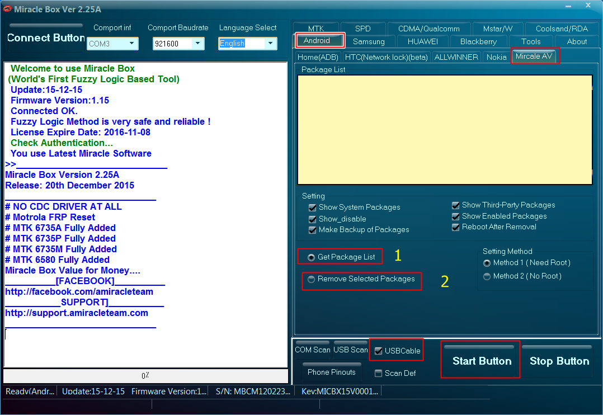Select the Android tab
Image resolution: width=603 pixels, height=415 pixels.
pyautogui.click(x=319, y=40)
